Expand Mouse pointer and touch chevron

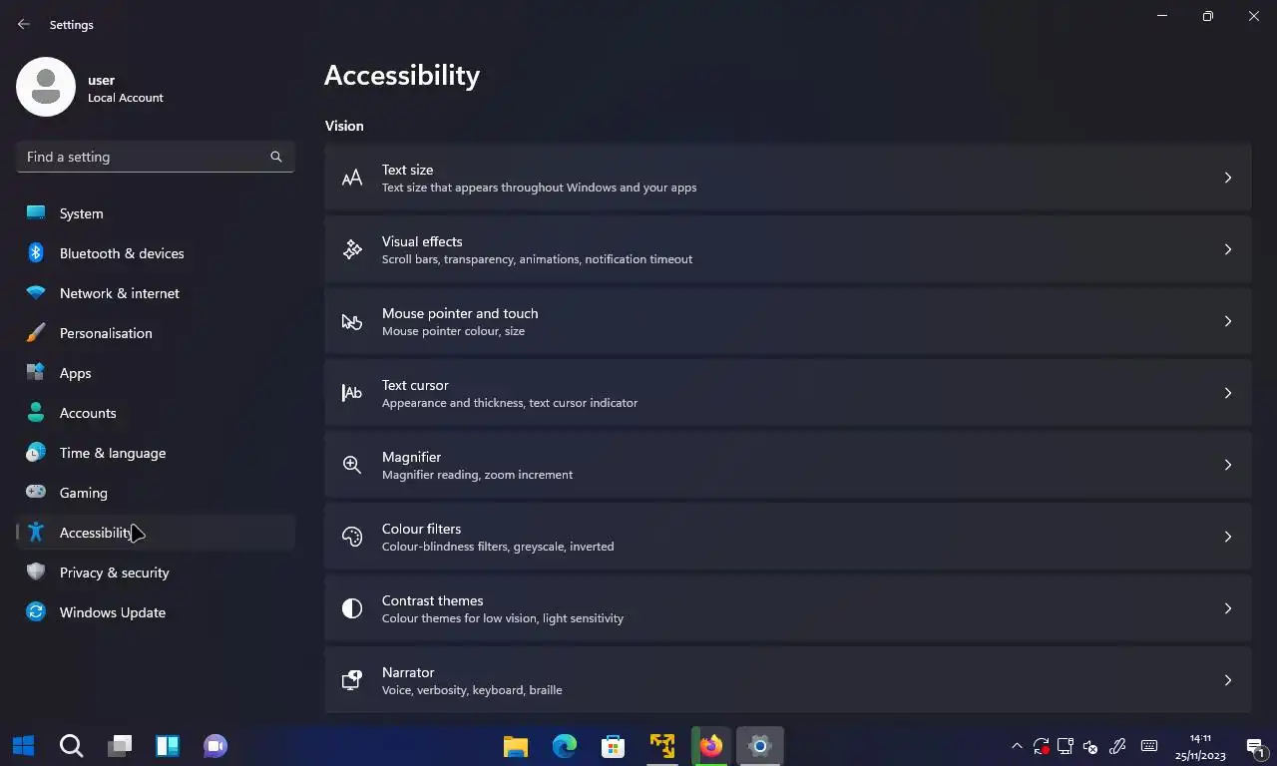1228,321
